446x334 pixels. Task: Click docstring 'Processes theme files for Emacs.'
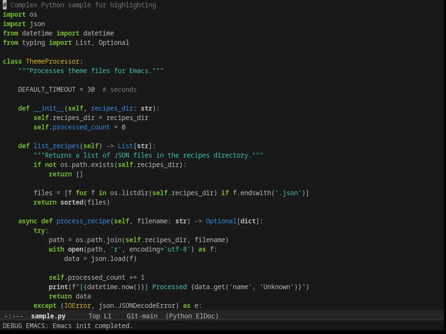[x=91, y=71]
